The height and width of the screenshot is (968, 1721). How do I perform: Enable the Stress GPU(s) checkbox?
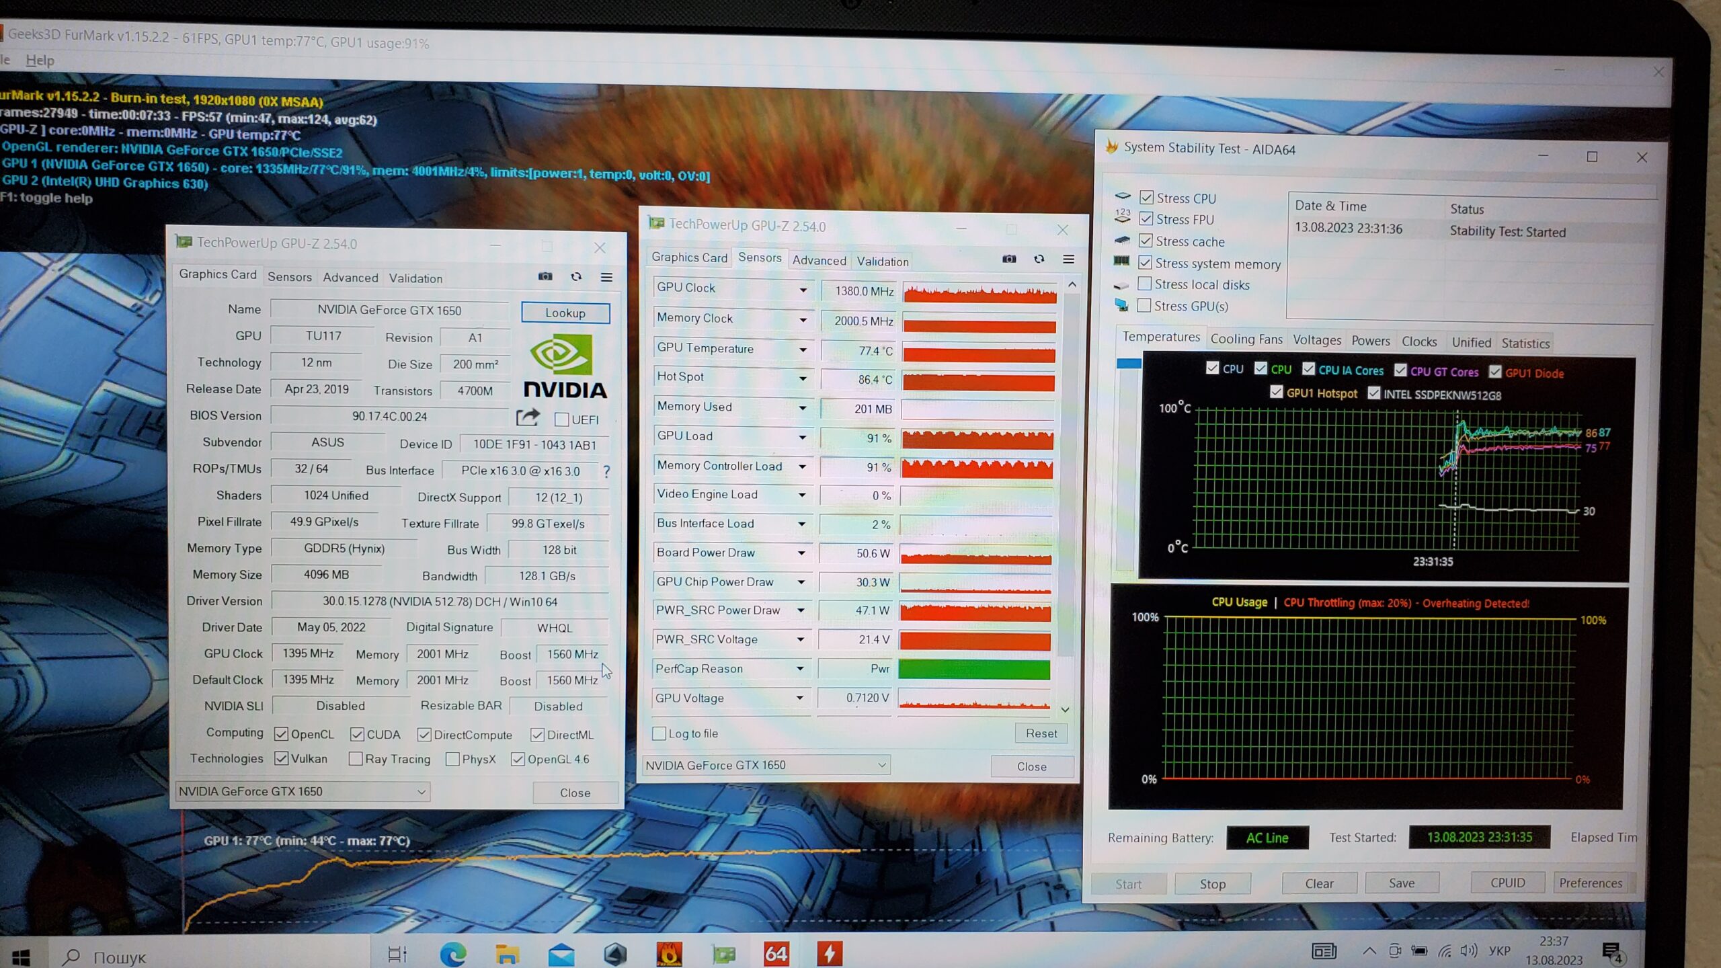pyautogui.click(x=1144, y=306)
